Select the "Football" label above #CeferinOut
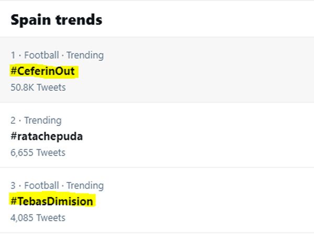This screenshot has height=236, width=314. pyautogui.click(x=40, y=55)
